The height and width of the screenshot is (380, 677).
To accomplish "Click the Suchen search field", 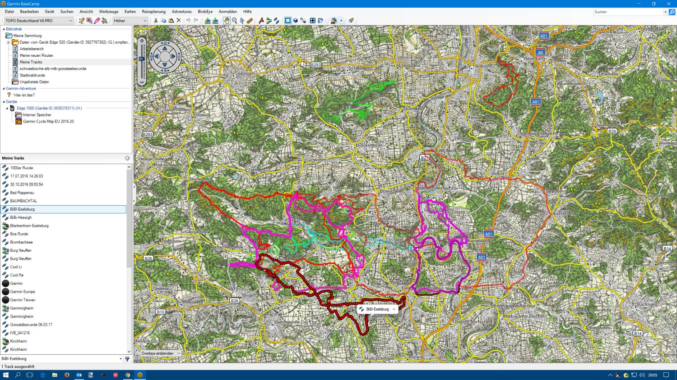I will 627,12.
